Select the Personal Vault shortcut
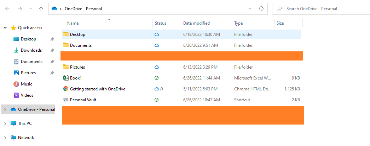The image size is (370, 146). pyautogui.click(x=181, y=100)
